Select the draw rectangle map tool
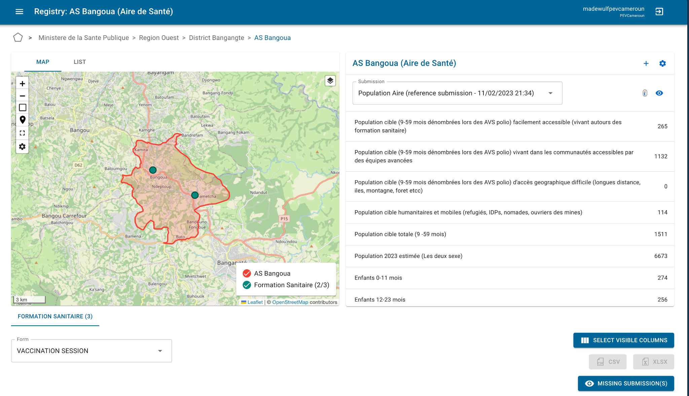Screen dimensions: 689x396 [23, 108]
